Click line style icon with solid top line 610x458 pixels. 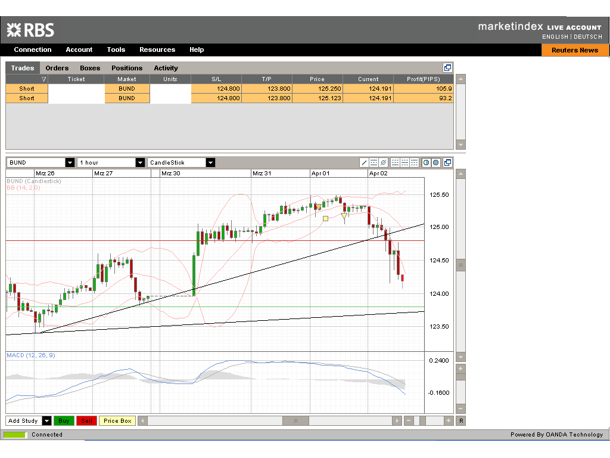click(x=415, y=163)
